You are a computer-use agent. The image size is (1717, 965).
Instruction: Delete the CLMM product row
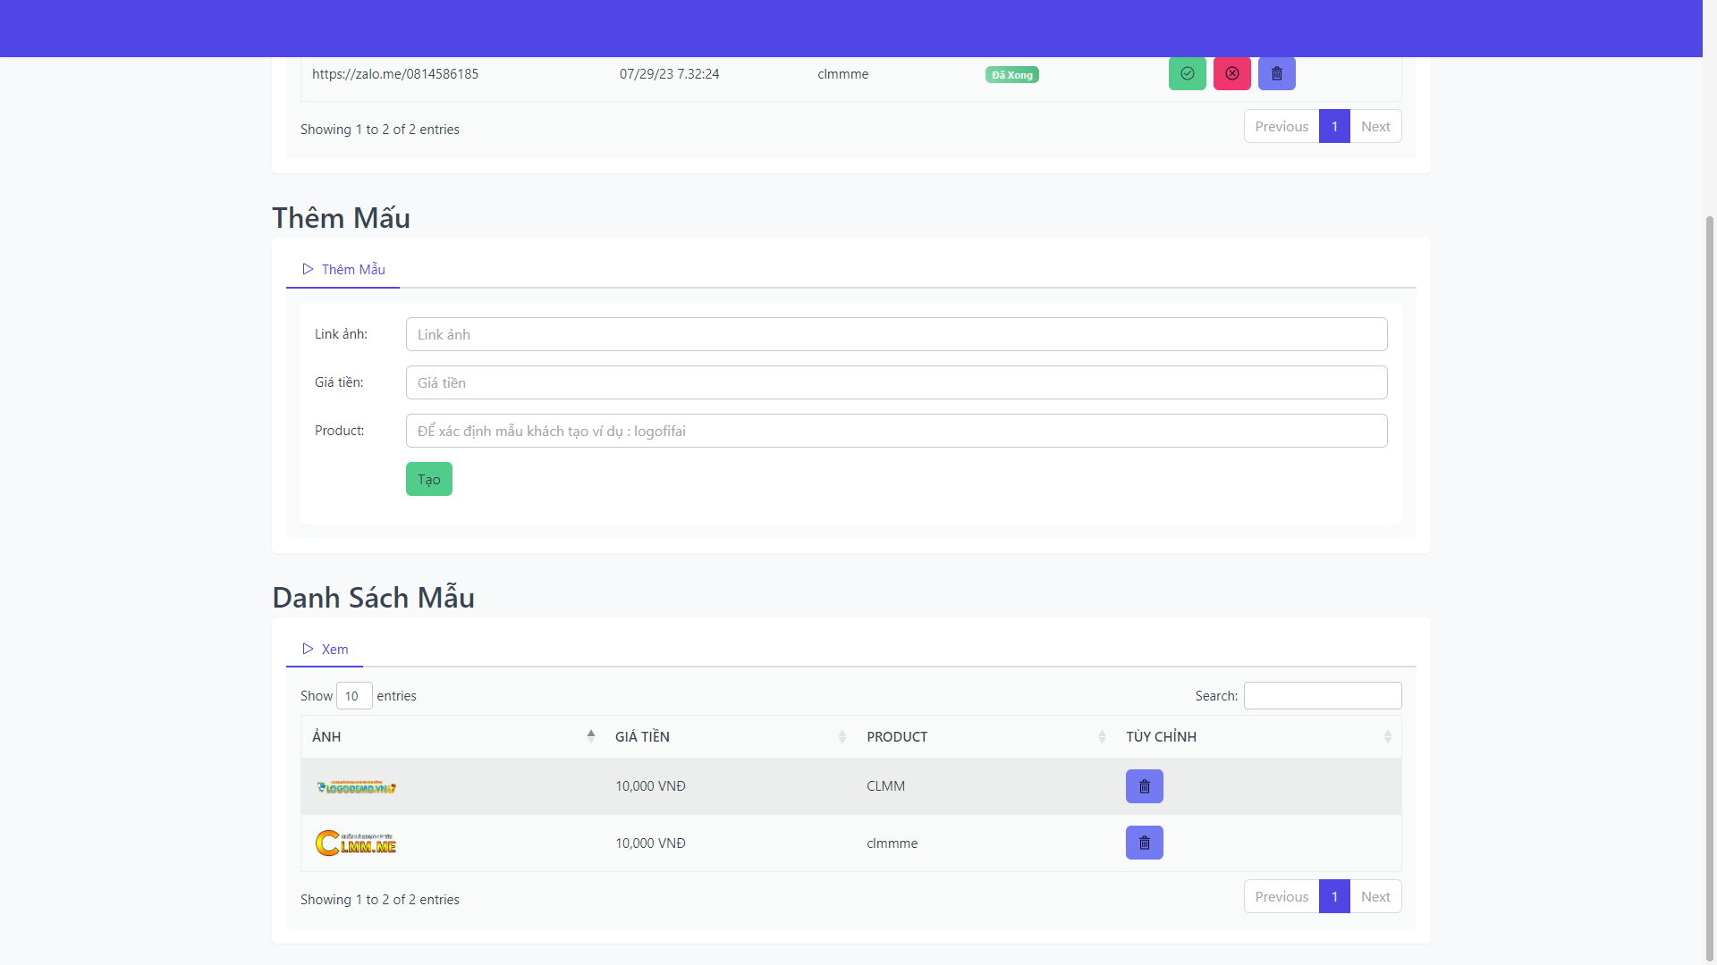pyautogui.click(x=1144, y=786)
